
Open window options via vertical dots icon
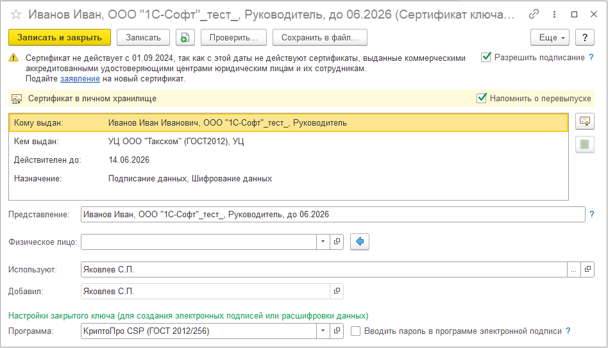click(554, 14)
